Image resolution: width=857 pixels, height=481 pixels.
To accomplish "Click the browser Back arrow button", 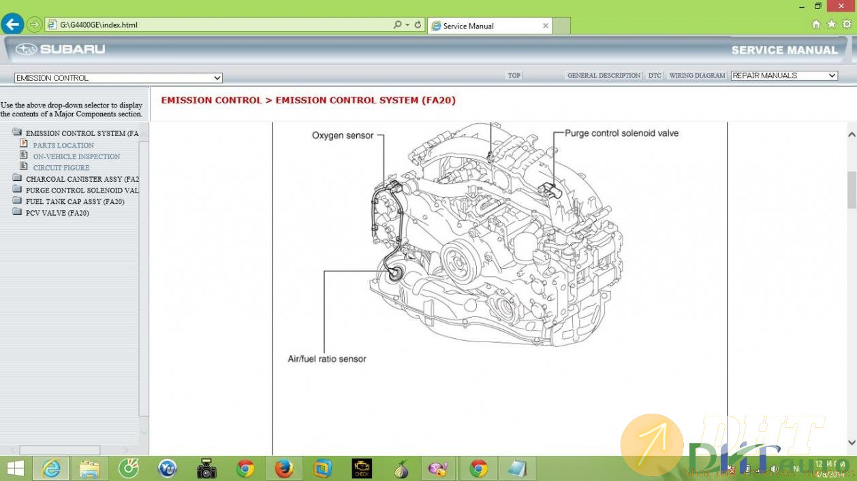I will [x=12, y=24].
